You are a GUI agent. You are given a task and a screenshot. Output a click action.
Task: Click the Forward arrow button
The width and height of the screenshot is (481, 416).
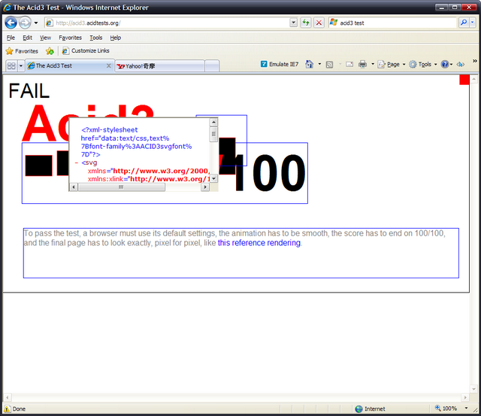pos(25,23)
